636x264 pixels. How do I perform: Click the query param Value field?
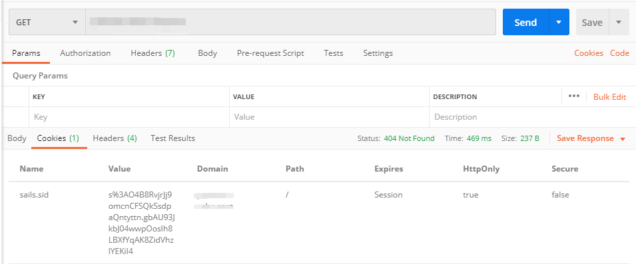point(329,117)
